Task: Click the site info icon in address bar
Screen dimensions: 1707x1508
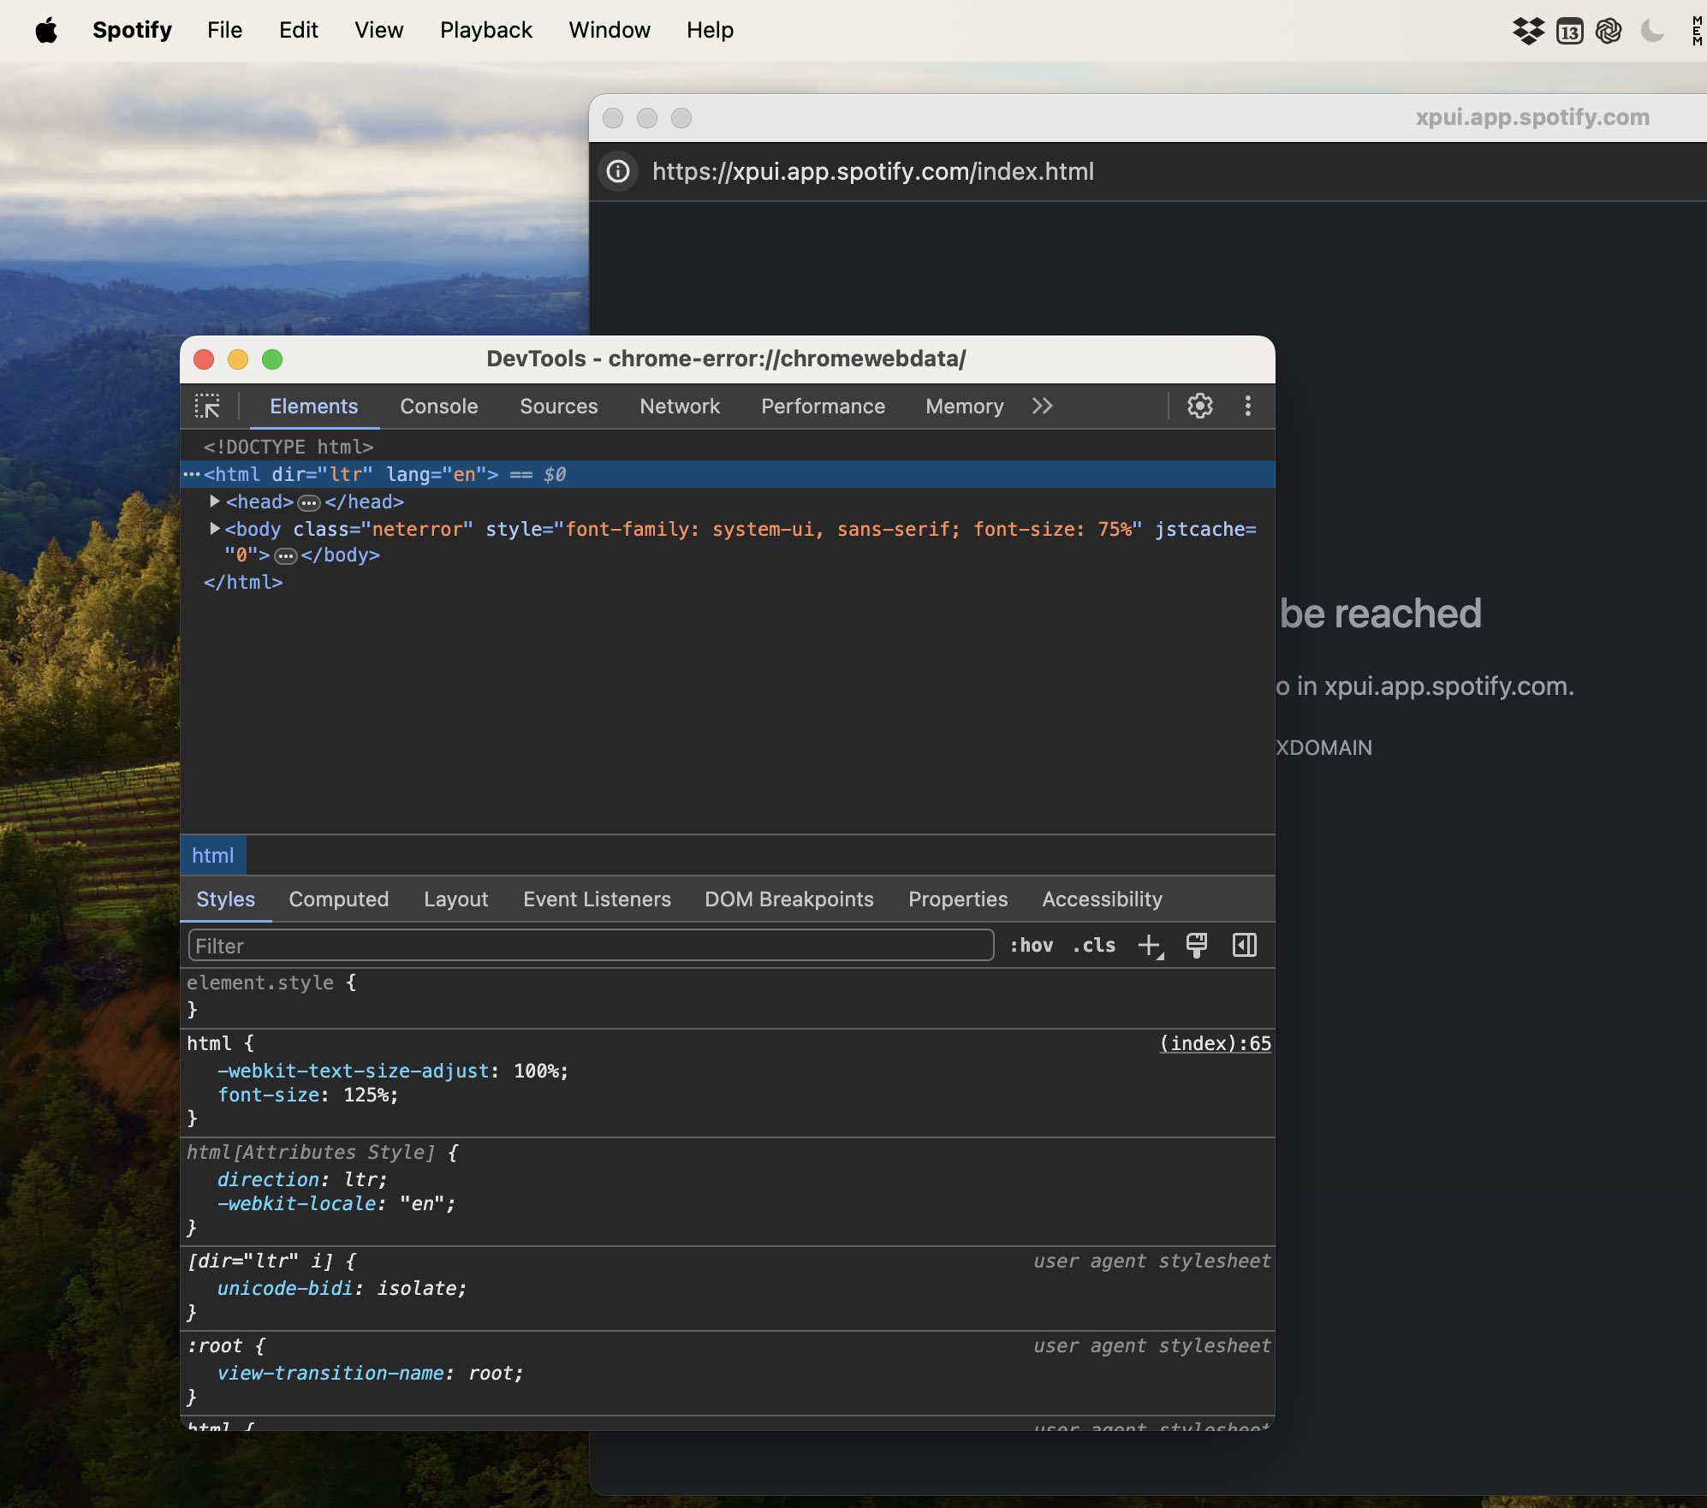Action: pyautogui.click(x=618, y=172)
